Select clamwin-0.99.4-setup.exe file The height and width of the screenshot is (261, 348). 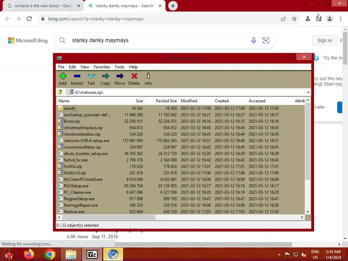coord(87,140)
